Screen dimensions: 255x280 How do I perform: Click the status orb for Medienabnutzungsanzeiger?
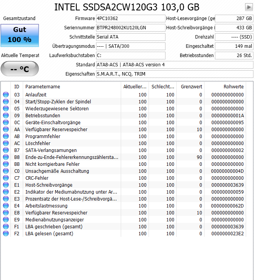tap(6, 220)
